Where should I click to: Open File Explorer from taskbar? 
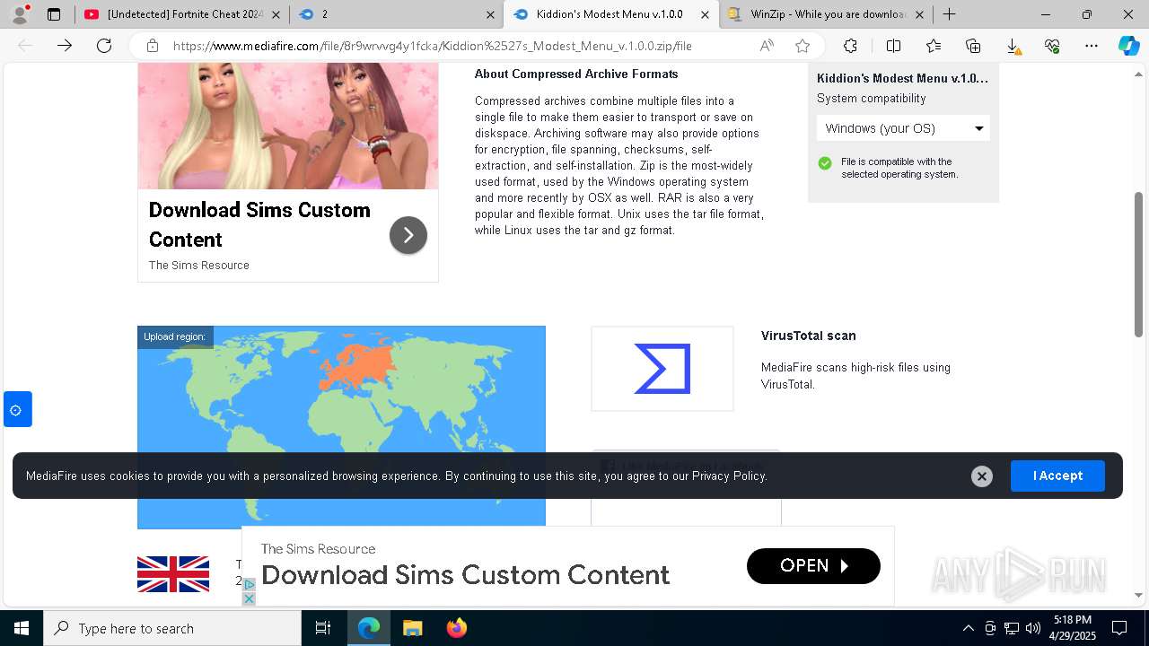(412, 628)
